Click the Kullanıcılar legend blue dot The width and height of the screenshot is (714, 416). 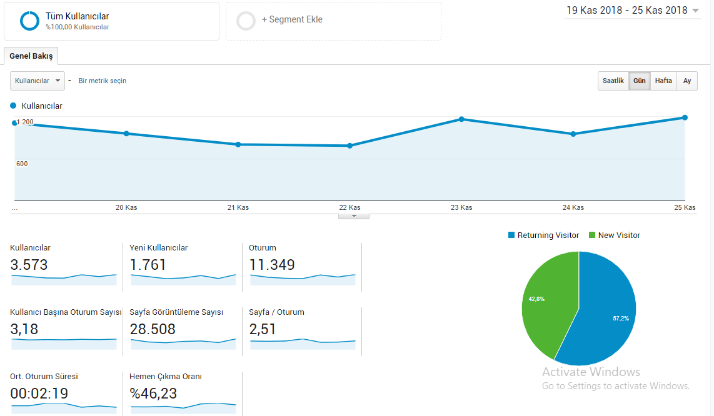[x=13, y=106]
